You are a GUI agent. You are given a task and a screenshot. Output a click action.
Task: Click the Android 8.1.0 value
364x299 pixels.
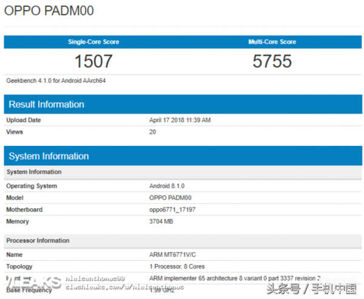tap(167, 186)
